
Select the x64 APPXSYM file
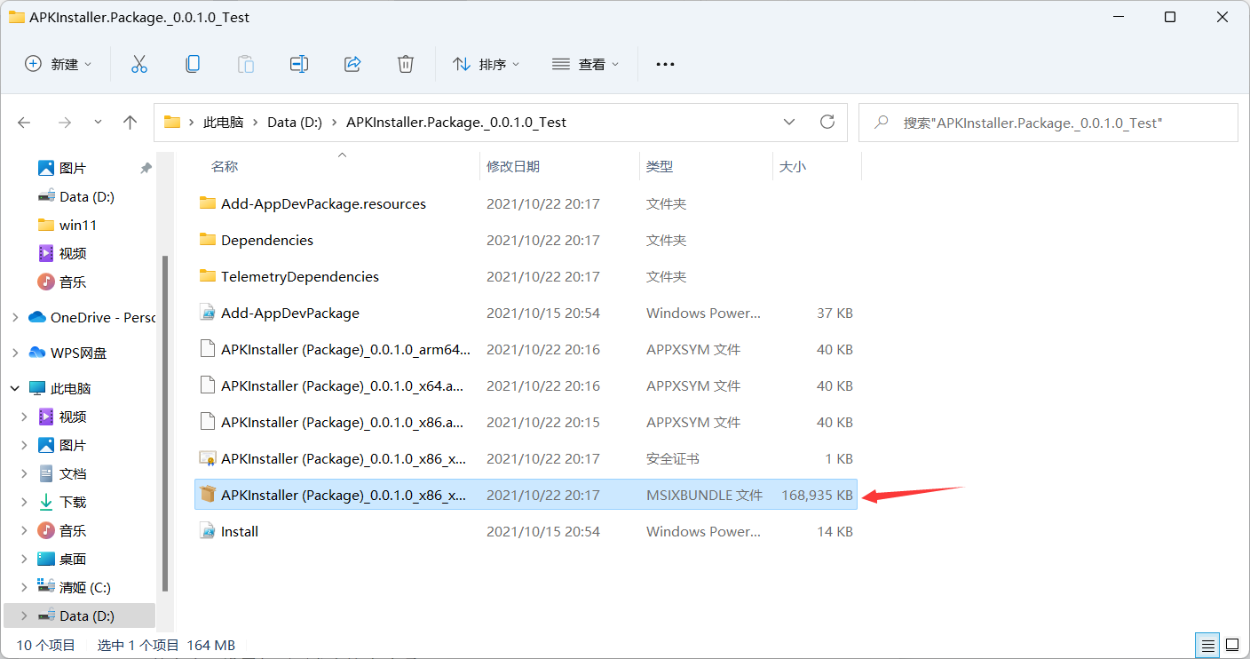[526, 385]
